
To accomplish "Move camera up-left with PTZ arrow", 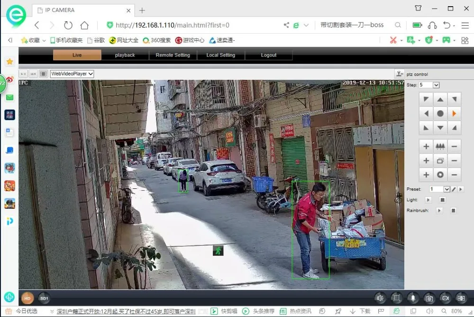I will click(x=426, y=99).
